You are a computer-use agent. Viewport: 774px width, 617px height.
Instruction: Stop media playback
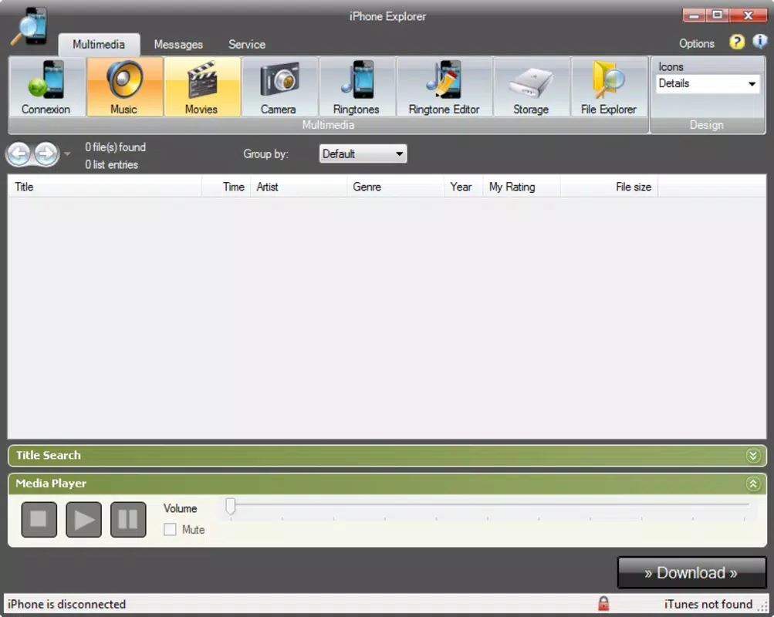[39, 519]
